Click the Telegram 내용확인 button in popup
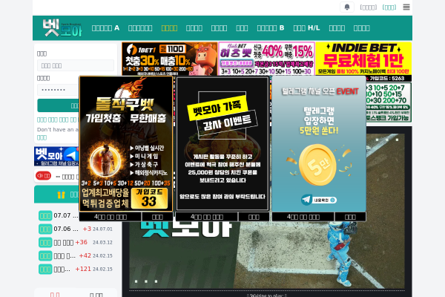The height and width of the screenshot is (297, 445). coord(319,200)
